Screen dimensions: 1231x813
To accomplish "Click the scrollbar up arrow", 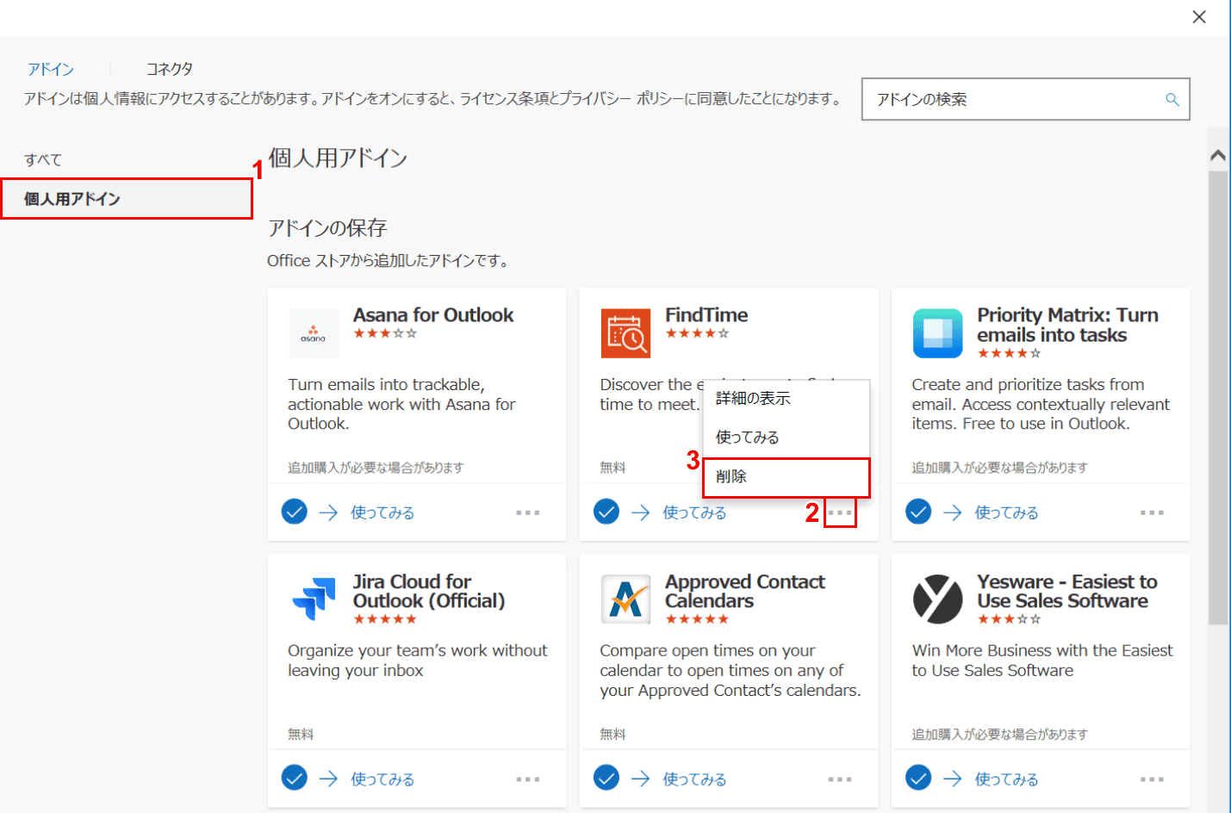I will (1217, 156).
